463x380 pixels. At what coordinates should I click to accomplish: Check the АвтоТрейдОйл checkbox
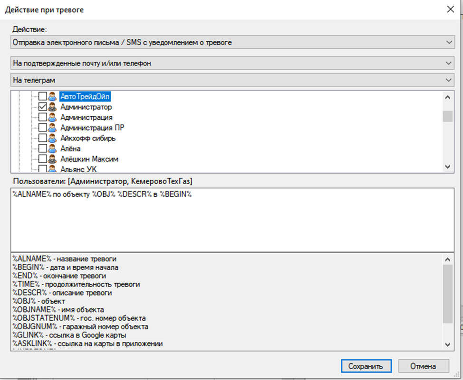43,97
